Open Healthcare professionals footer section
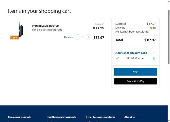The width and height of the screenshot is (170, 122). 61,117
